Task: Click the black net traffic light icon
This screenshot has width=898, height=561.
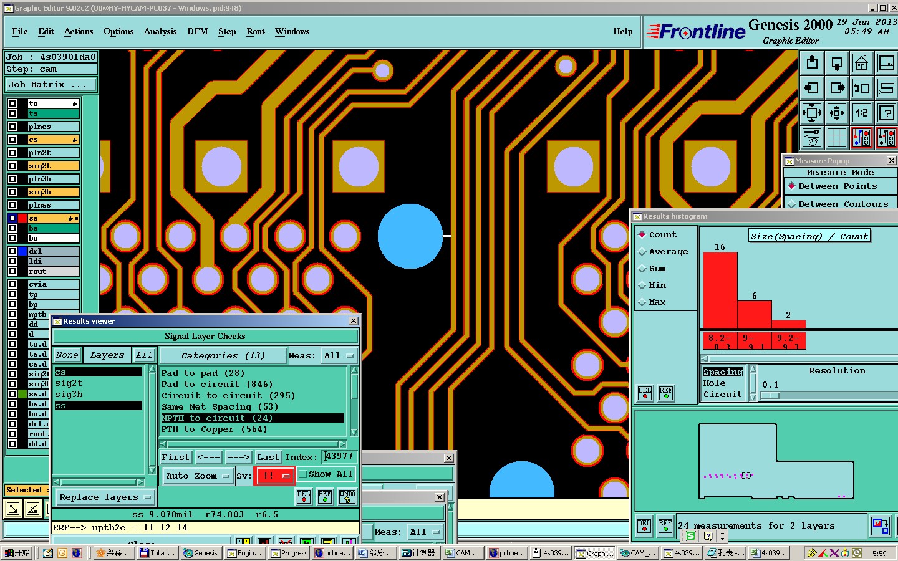Action: (x=887, y=138)
